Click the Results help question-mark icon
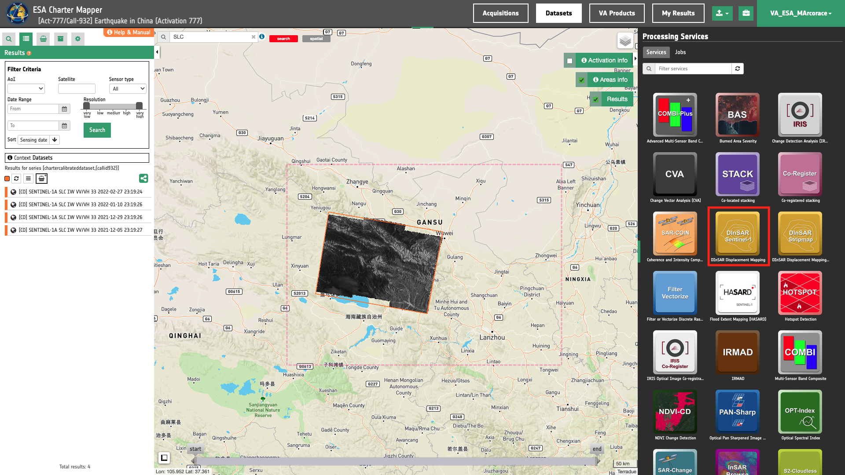This screenshot has height=475, width=845. point(29,53)
